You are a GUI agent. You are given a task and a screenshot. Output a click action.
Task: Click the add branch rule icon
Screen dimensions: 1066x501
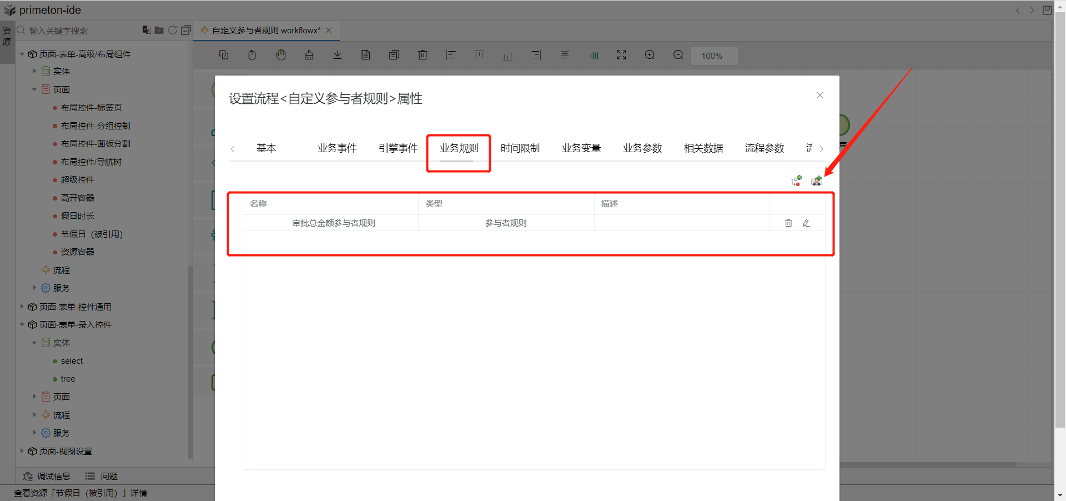pyautogui.click(x=796, y=181)
